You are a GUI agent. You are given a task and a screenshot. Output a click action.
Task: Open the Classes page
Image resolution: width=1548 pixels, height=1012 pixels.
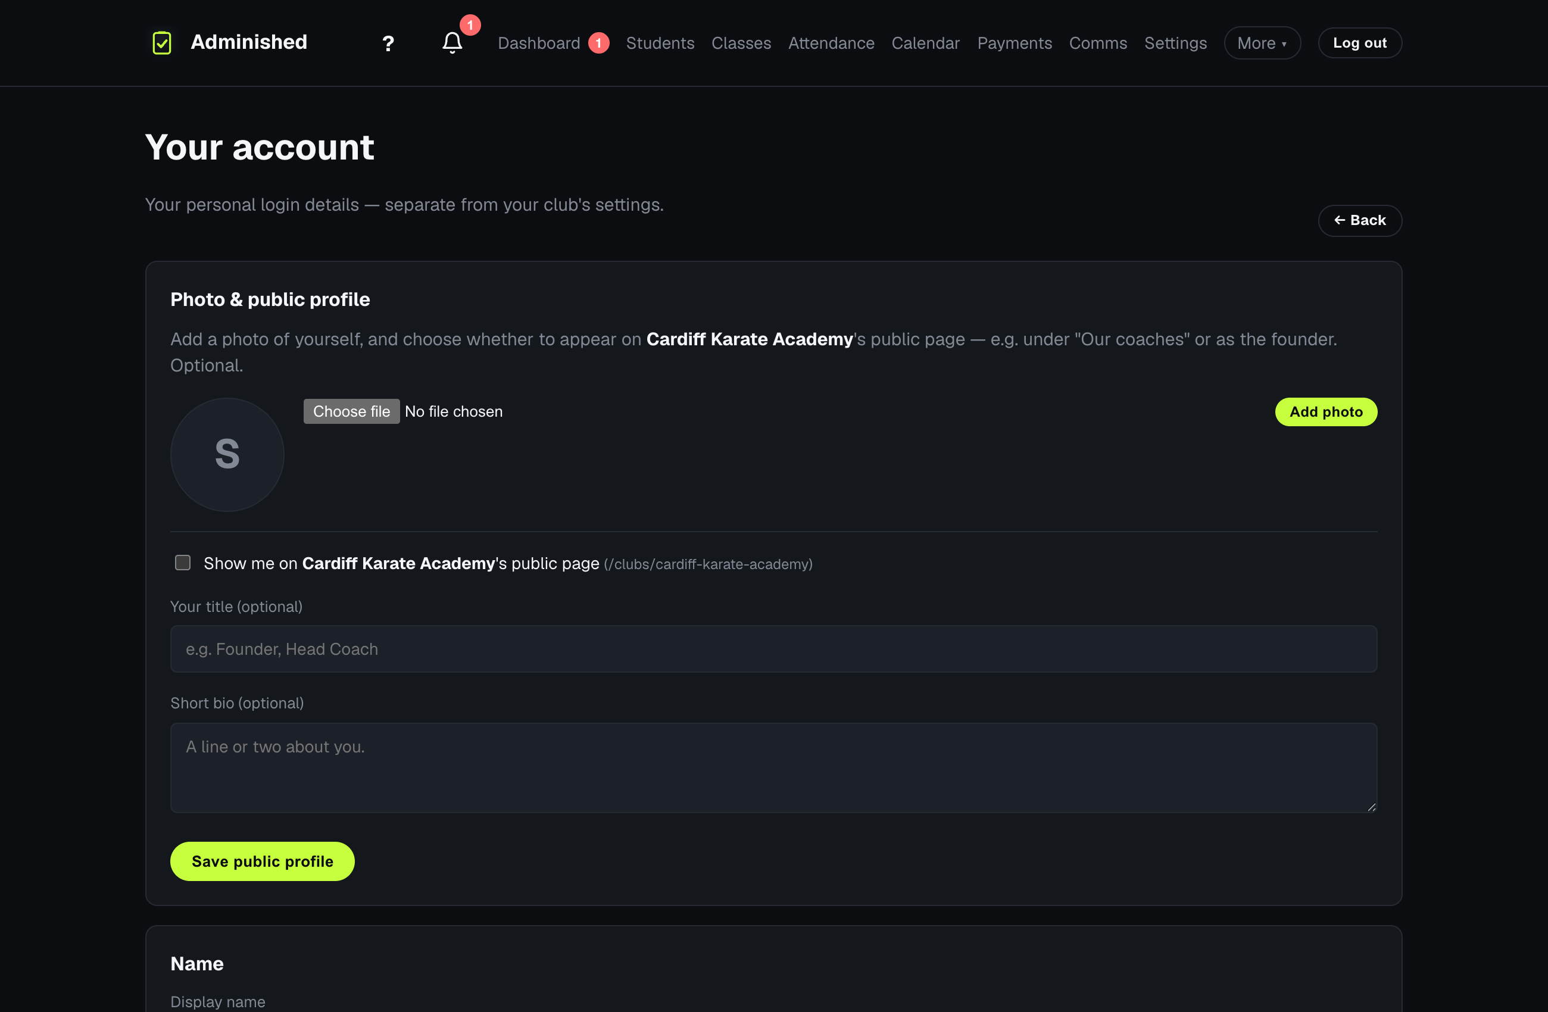coord(741,43)
